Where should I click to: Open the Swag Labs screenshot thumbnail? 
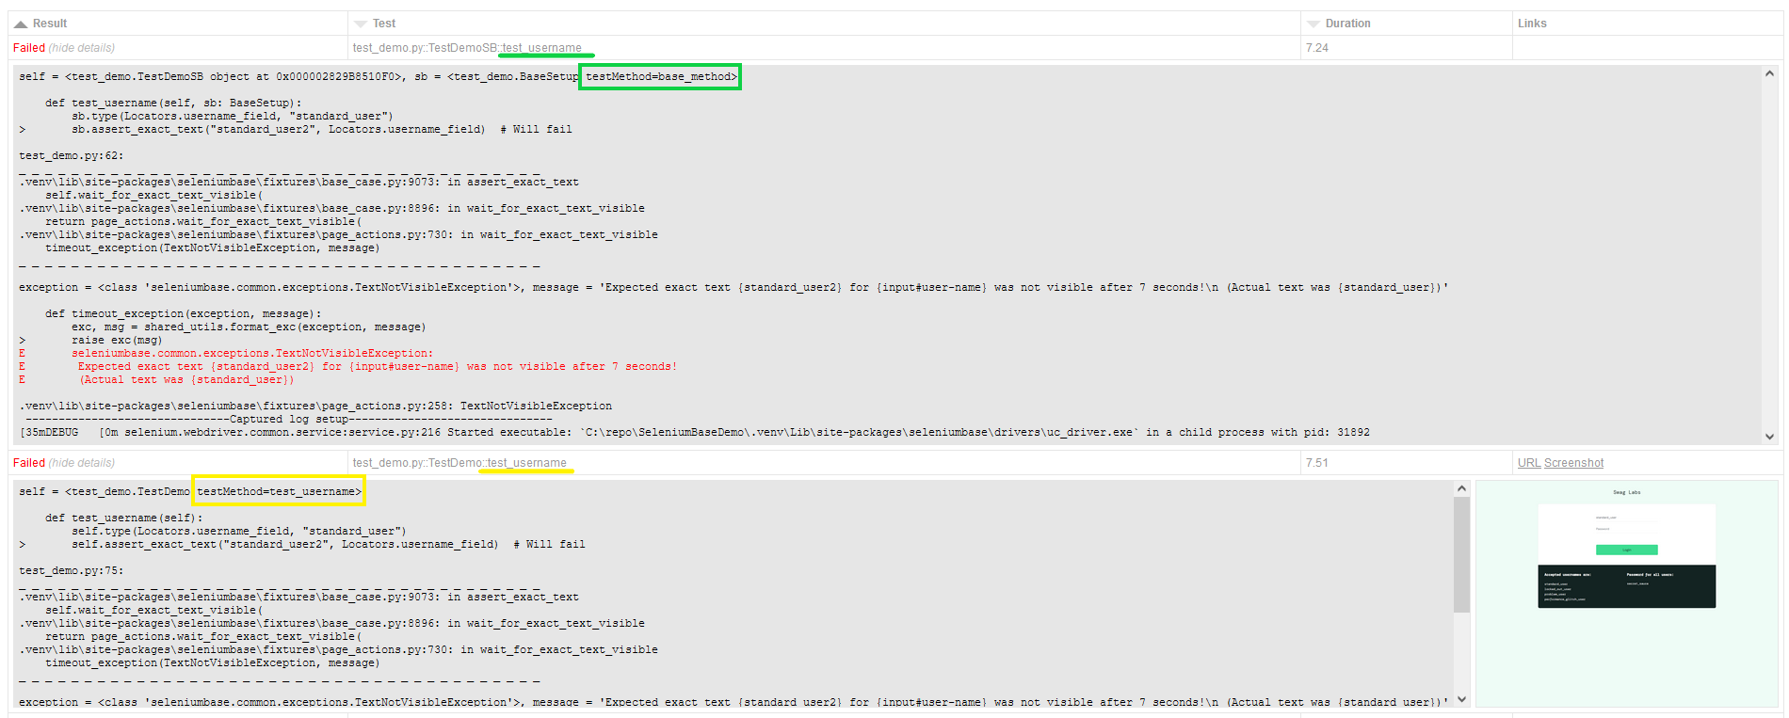[x=1626, y=594]
